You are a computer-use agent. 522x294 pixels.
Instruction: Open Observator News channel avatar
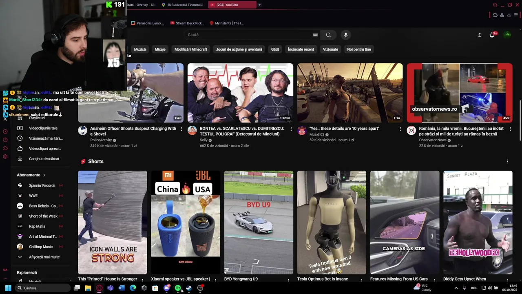coord(411,130)
